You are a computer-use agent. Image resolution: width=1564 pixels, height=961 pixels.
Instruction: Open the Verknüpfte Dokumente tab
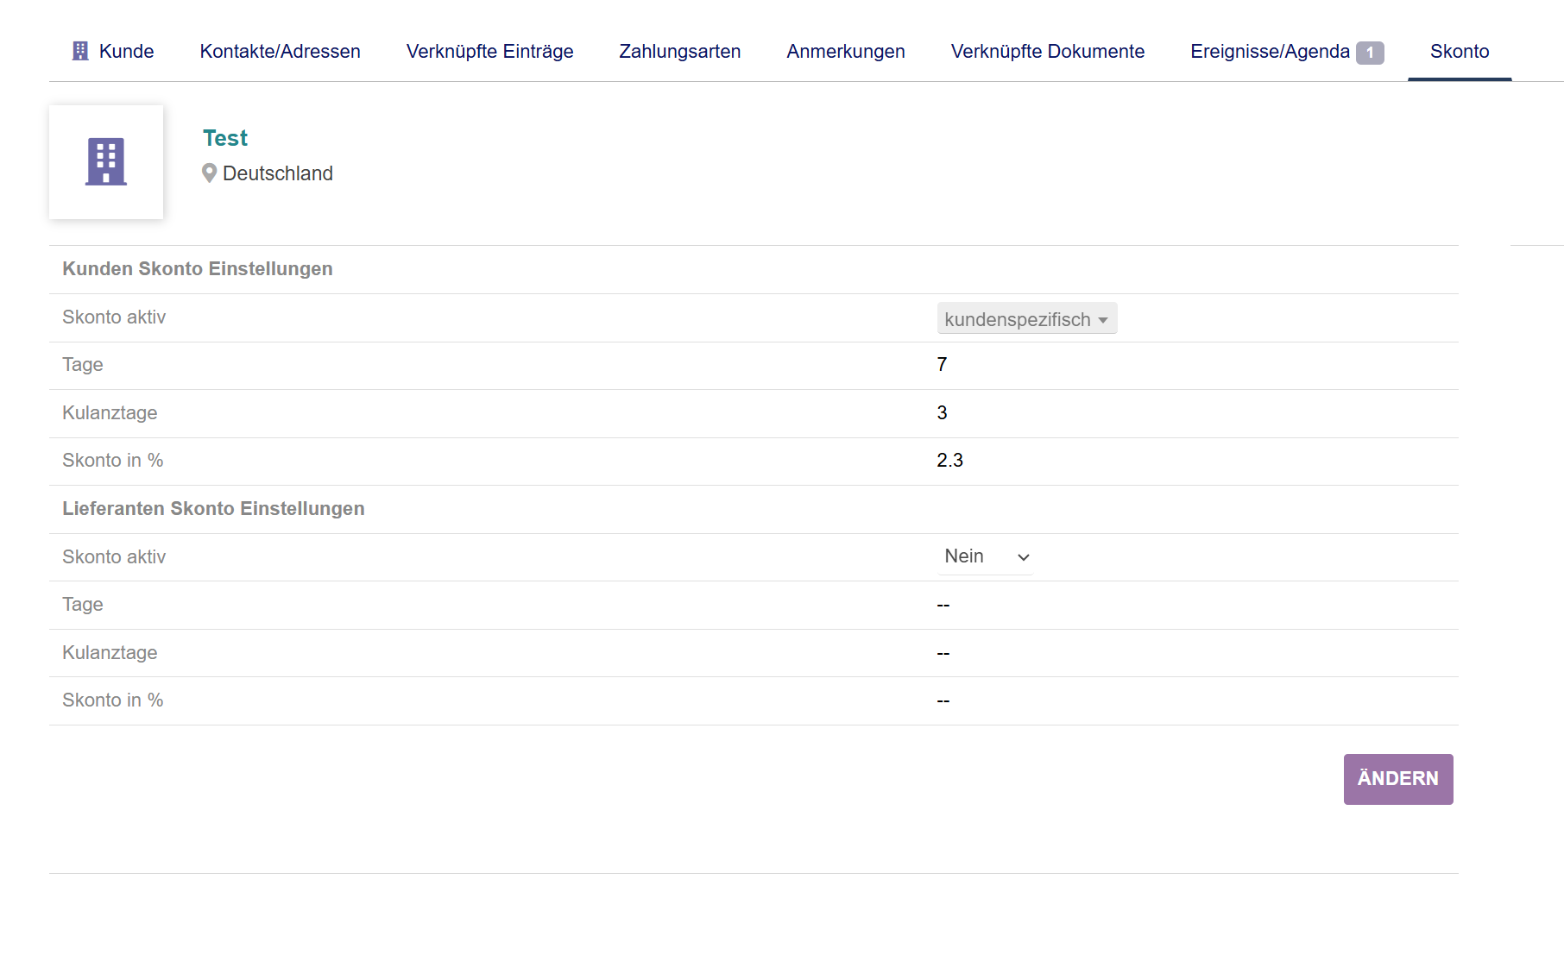click(1047, 51)
